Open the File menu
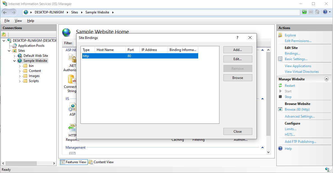This screenshot has width=333, height=173. pos(7,20)
